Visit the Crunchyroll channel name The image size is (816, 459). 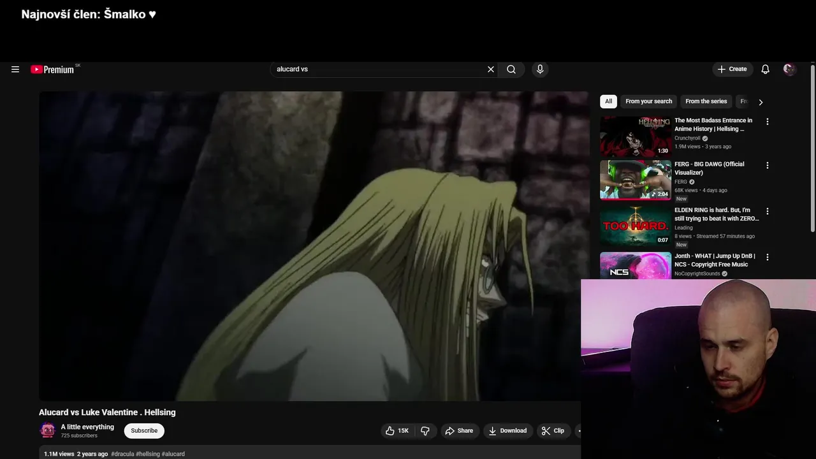pos(687,138)
